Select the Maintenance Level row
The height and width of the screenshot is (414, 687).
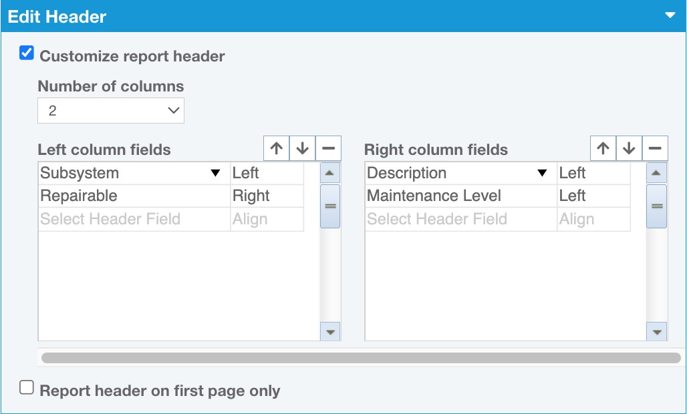[460, 196]
